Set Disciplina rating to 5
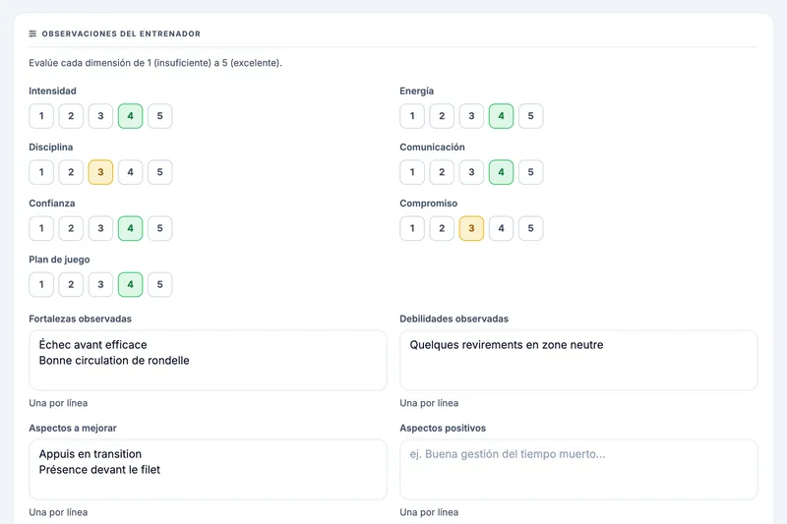787x524 pixels. coord(159,172)
